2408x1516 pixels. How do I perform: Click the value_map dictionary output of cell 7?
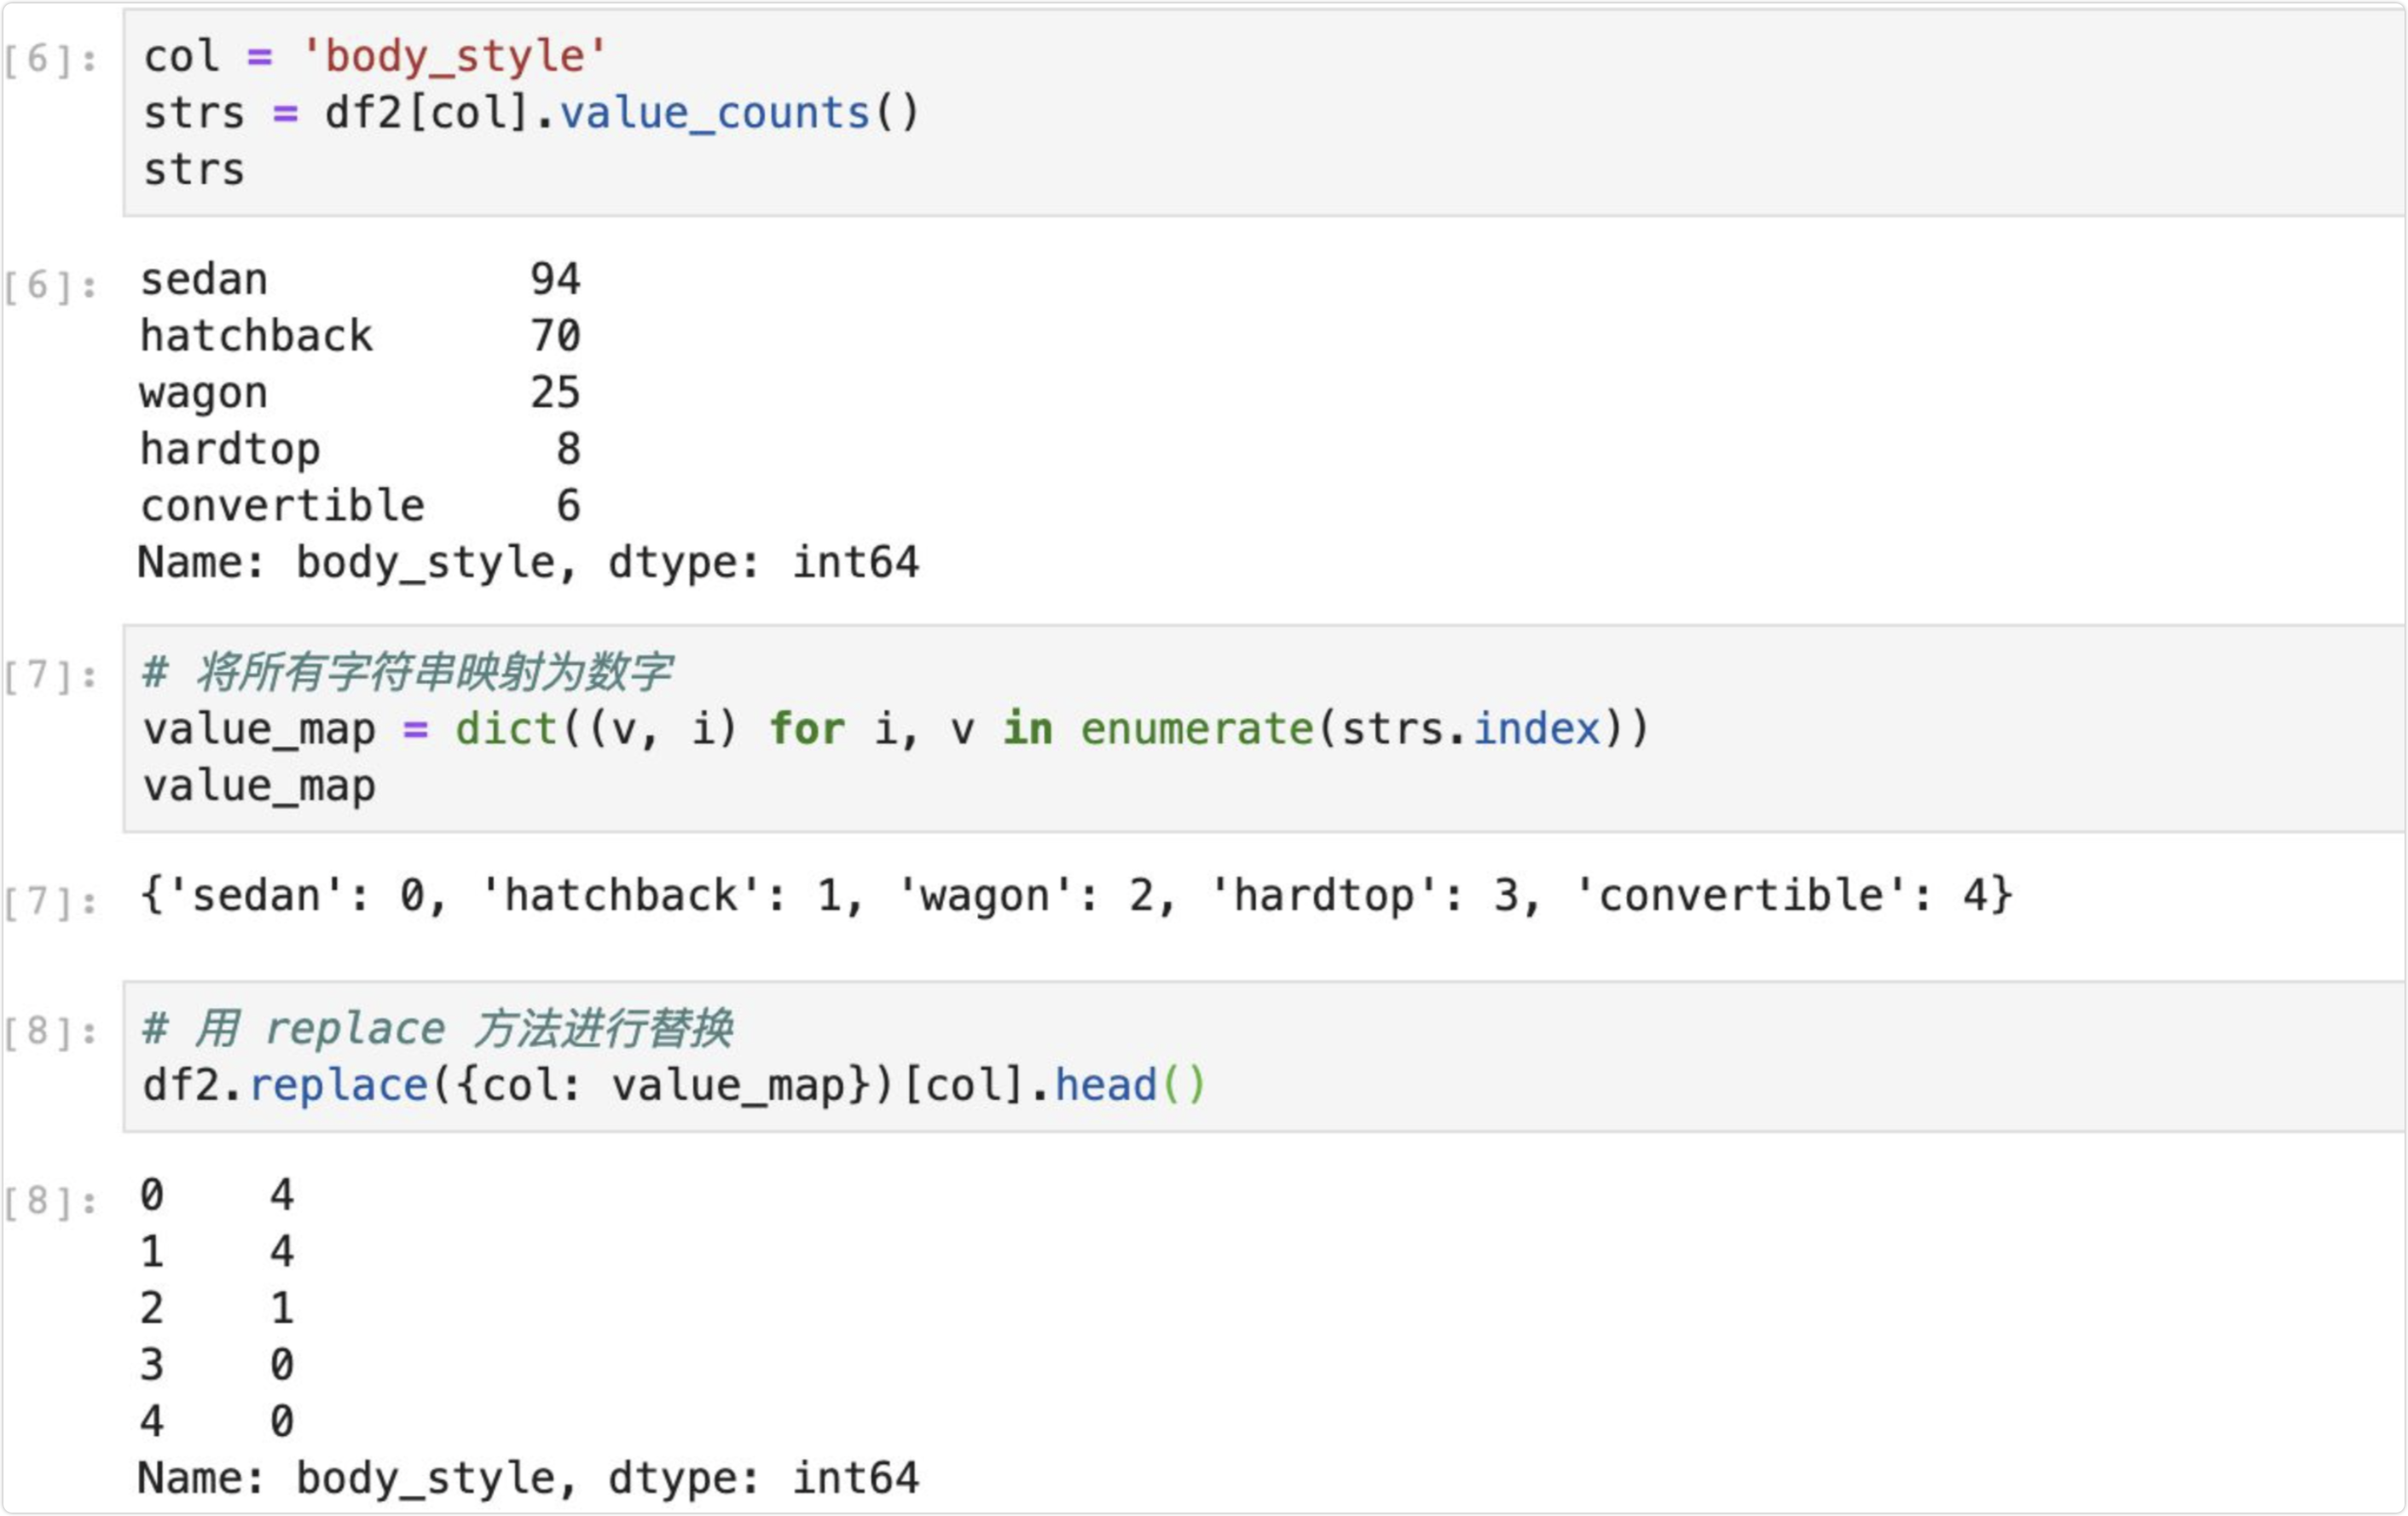(1076, 896)
